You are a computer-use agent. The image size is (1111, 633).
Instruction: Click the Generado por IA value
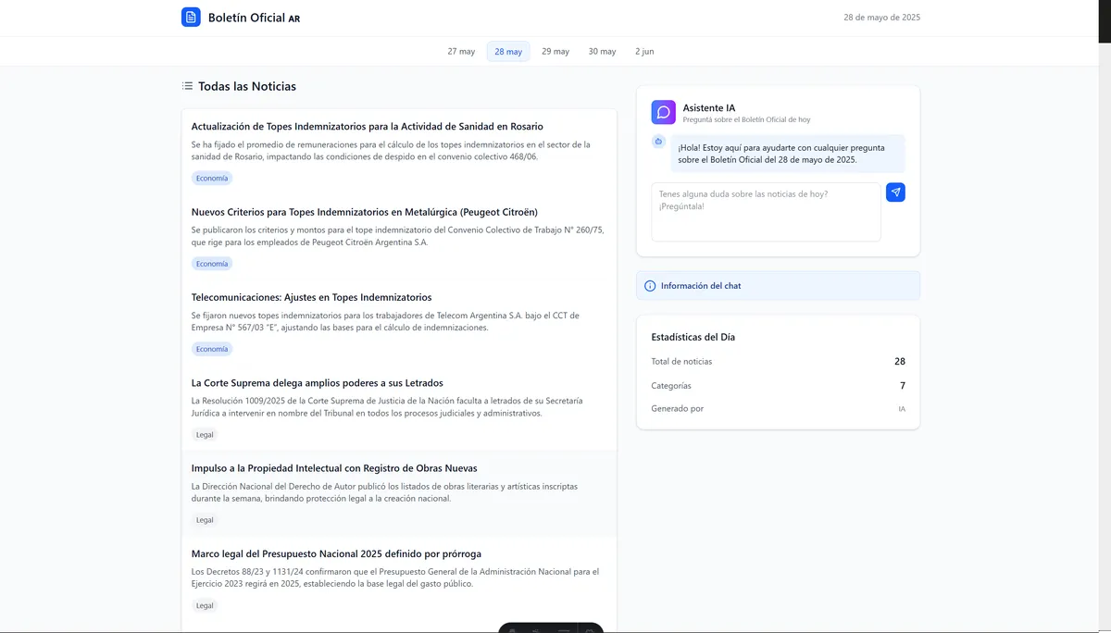click(x=902, y=409)
